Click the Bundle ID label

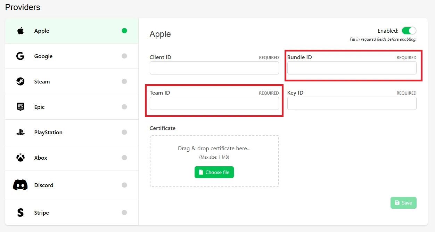click(299, 57)
